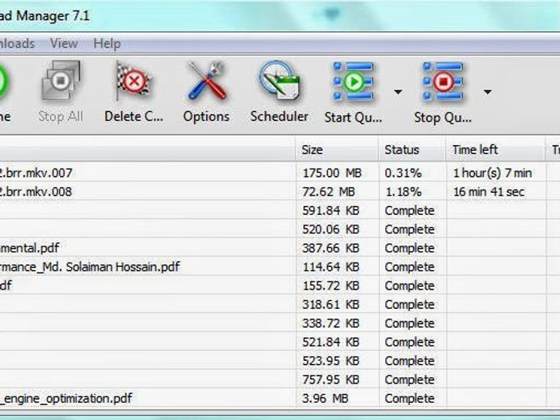Click the Delete Completed flag icon

coord(134,81)
